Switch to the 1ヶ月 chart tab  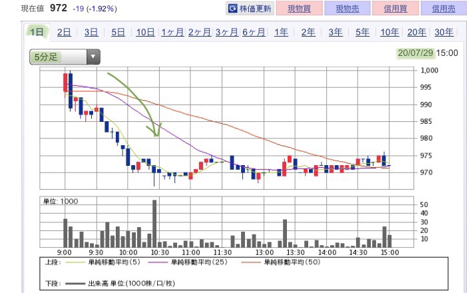pyautogui.click(x=172, y=32)
